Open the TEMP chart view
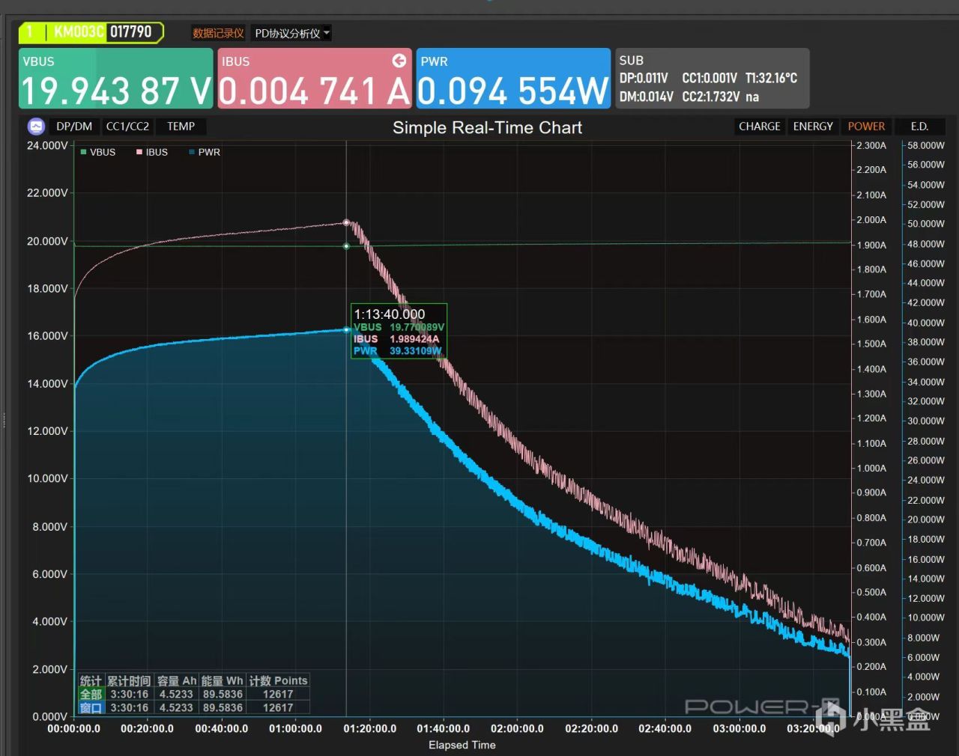The height and width of the screenshot is (756, 959). [x=181, y=126]
